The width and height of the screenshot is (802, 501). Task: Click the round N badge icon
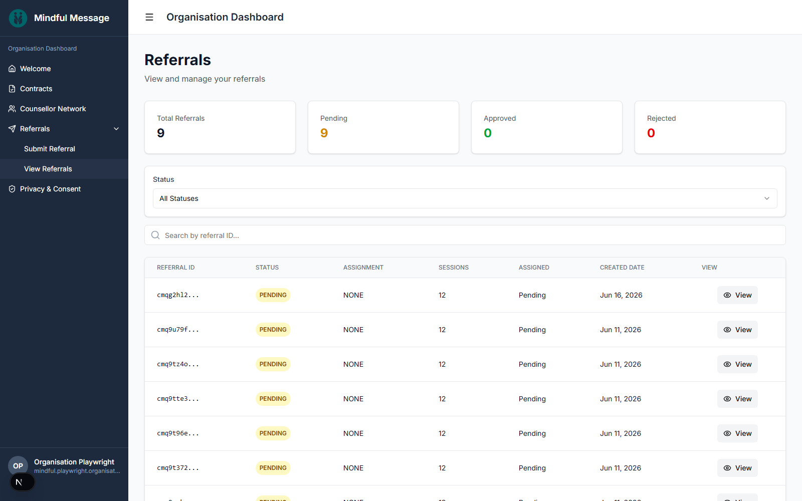point(23,482)
